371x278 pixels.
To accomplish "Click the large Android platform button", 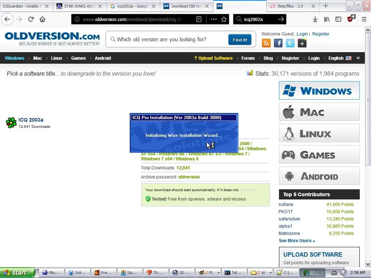I will (319, 176).
